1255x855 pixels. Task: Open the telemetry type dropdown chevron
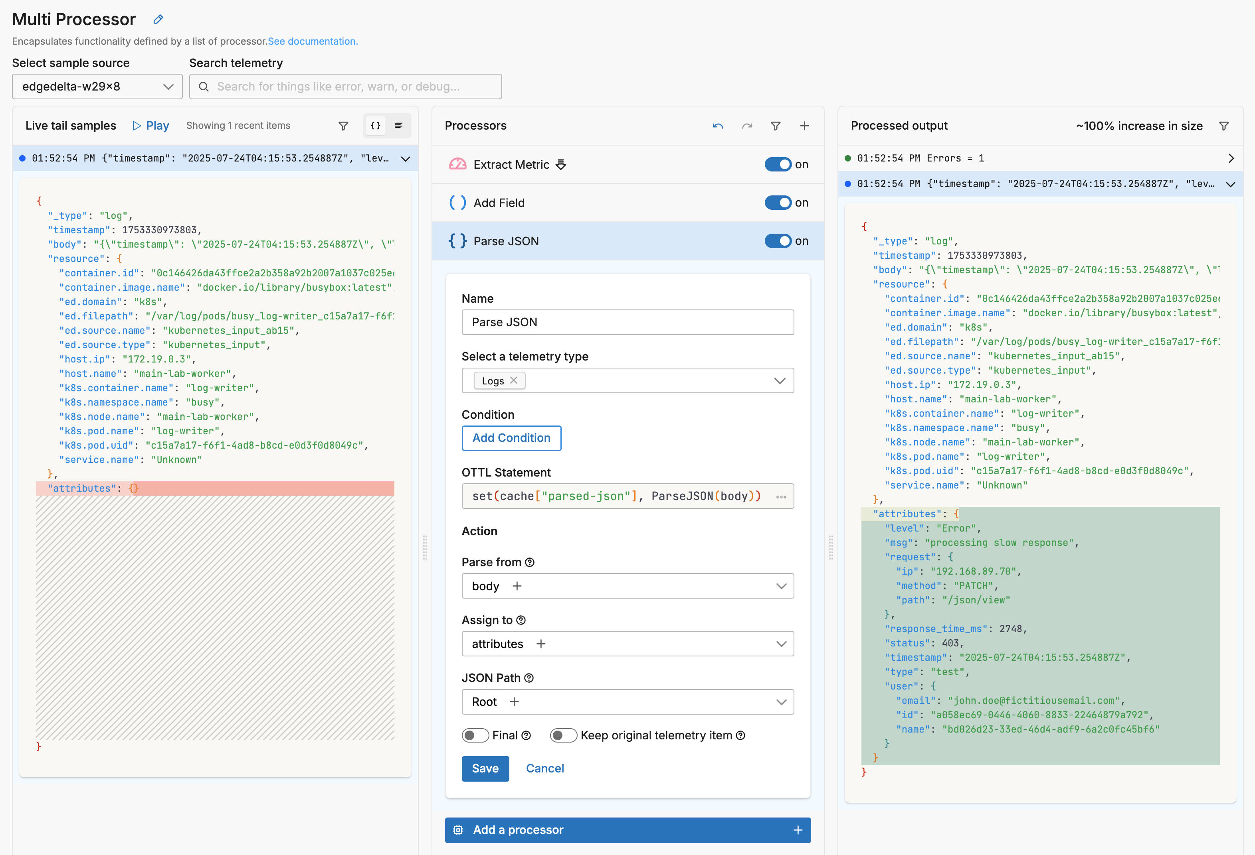[x=779, y=381]
